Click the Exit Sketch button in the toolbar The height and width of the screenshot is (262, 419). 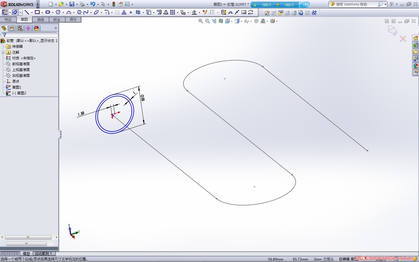(x=5, y=13)
